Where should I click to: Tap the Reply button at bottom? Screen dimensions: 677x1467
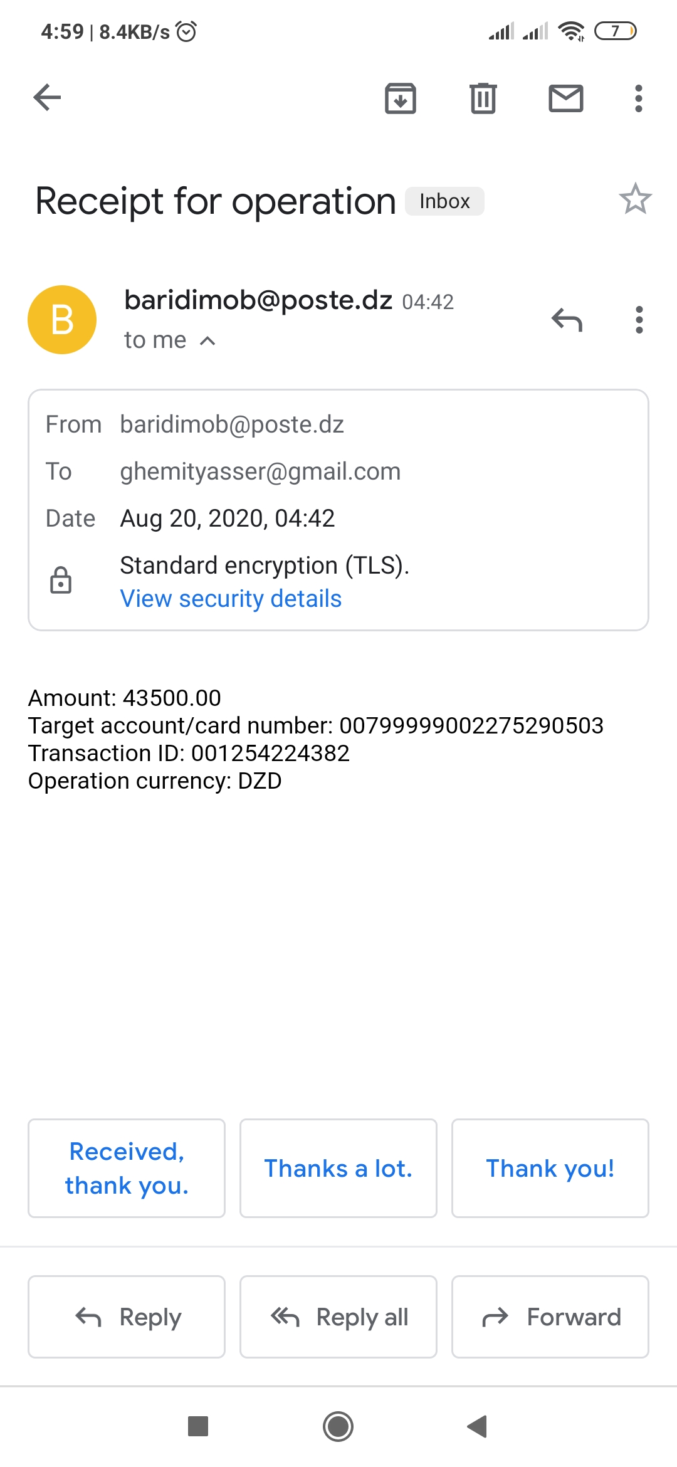point(127,1317)
